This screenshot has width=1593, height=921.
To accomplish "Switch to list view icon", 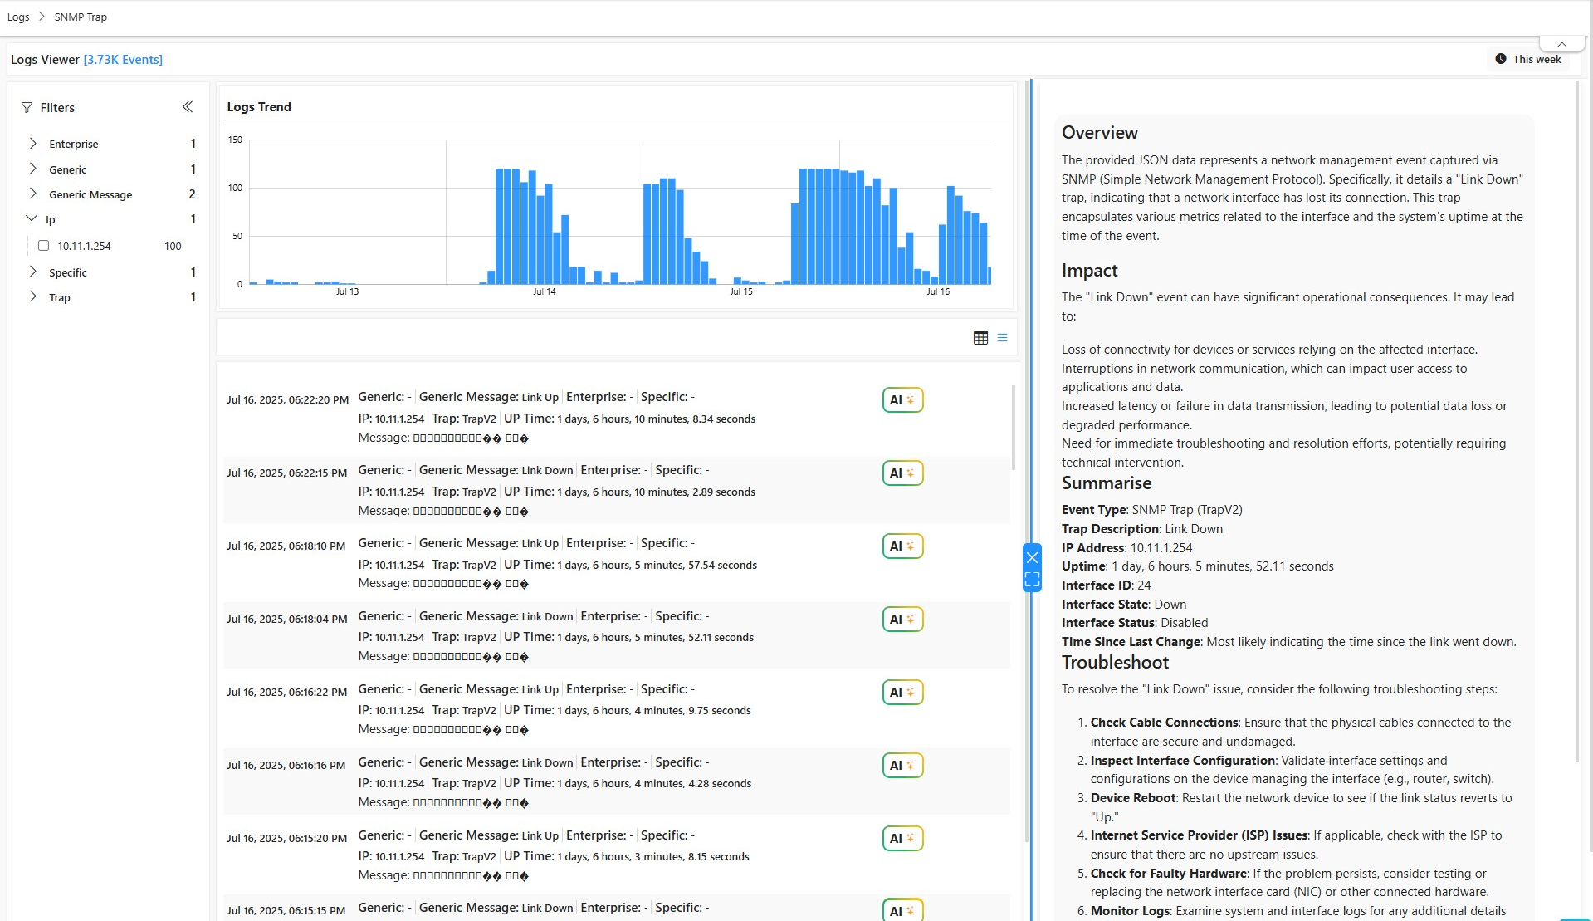I will 1002,338.
